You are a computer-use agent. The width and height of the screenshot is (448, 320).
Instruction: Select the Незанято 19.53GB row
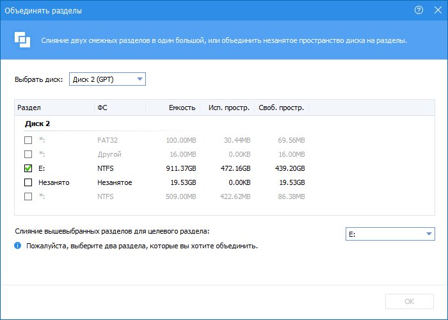pos(164,182)
